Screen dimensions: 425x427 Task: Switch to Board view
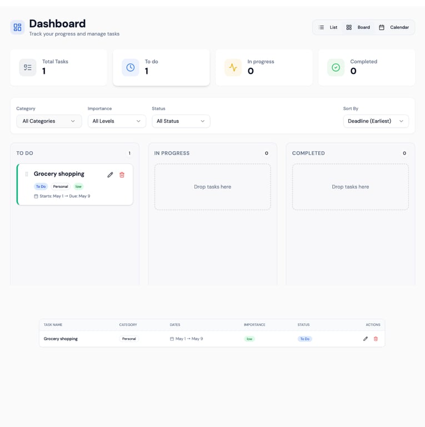pos(358,27)
